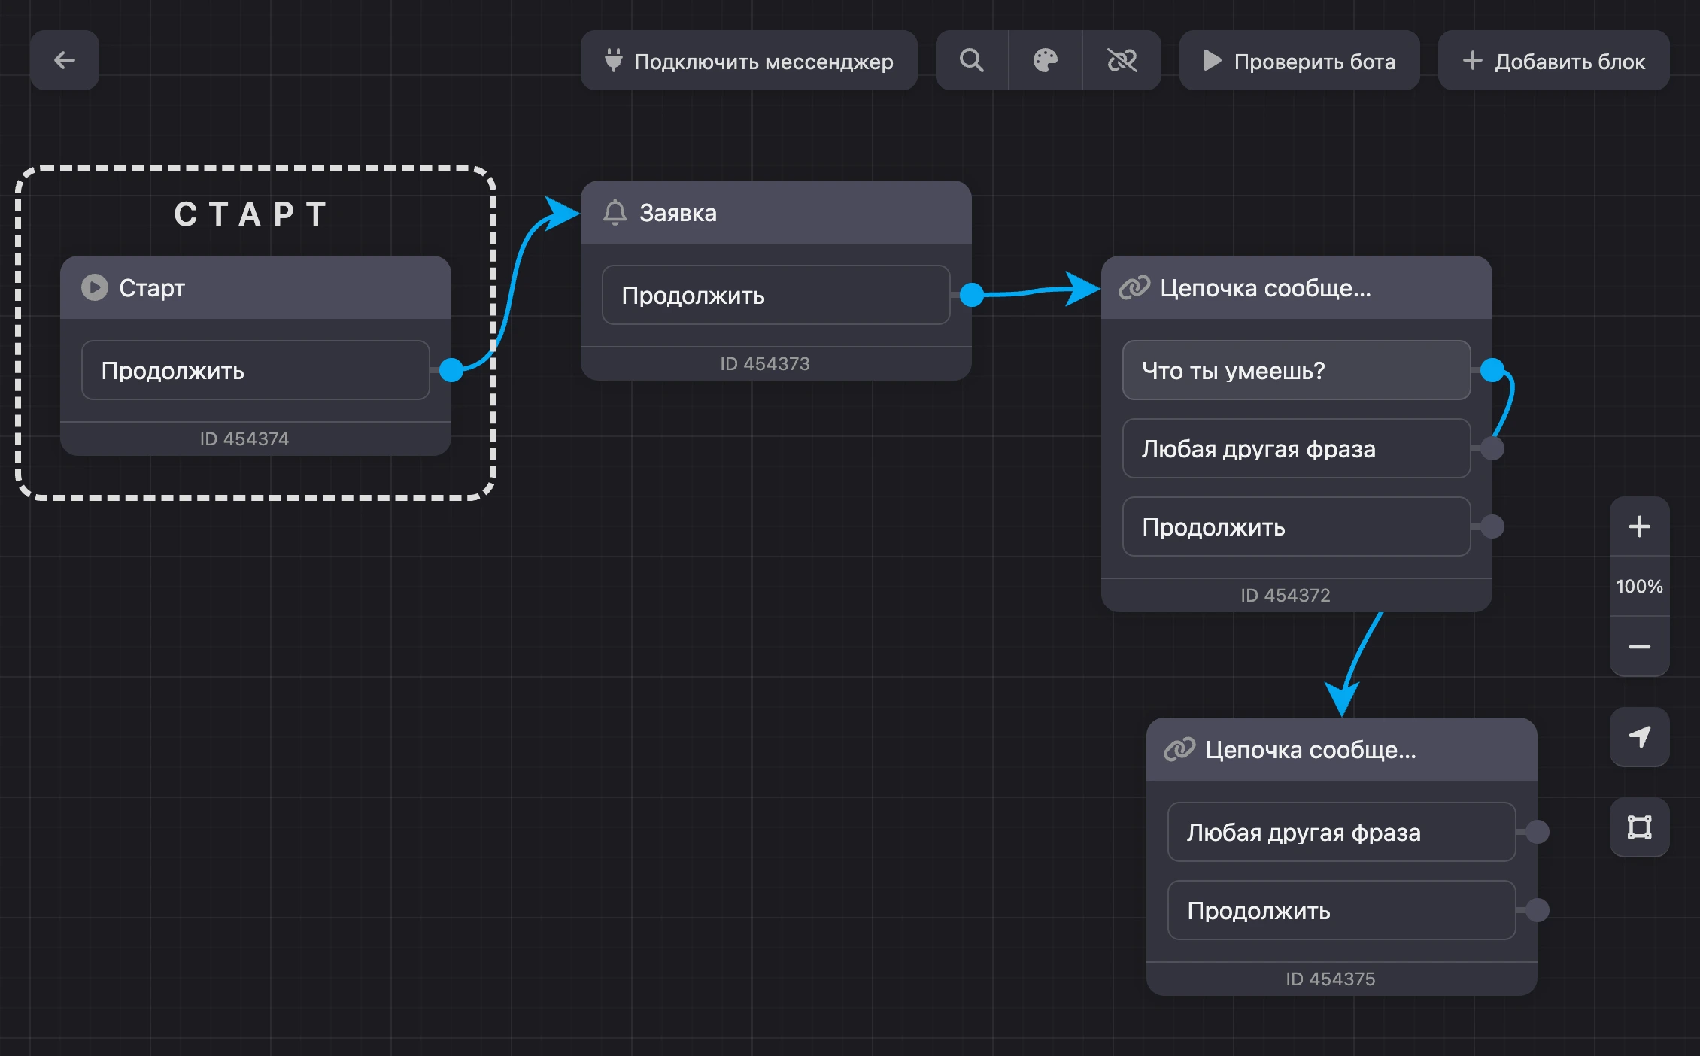Open the color palette theme icon
Screen dimensions: 1700x1056
pos(1046,60)
